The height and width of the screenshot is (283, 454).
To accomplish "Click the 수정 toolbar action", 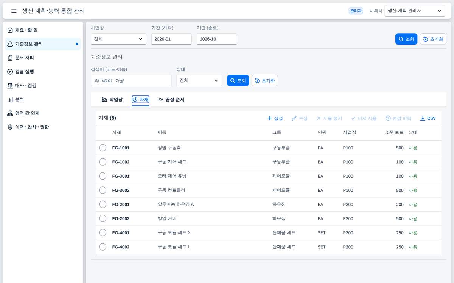I will pyautogui.click(x=299, y=118).
